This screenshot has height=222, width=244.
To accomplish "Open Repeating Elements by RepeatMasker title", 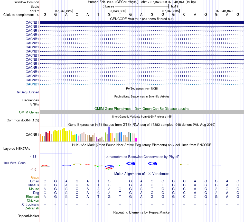I will point(142,212).
